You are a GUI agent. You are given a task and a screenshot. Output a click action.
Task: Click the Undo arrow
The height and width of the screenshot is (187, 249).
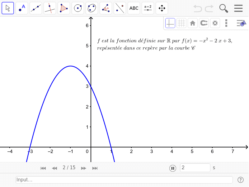click(x=198, y=8)
